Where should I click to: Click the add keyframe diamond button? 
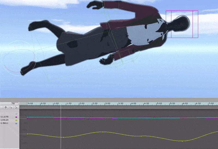(5, 107)
